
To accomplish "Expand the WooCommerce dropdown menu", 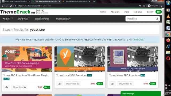I will tap(43, 19).
